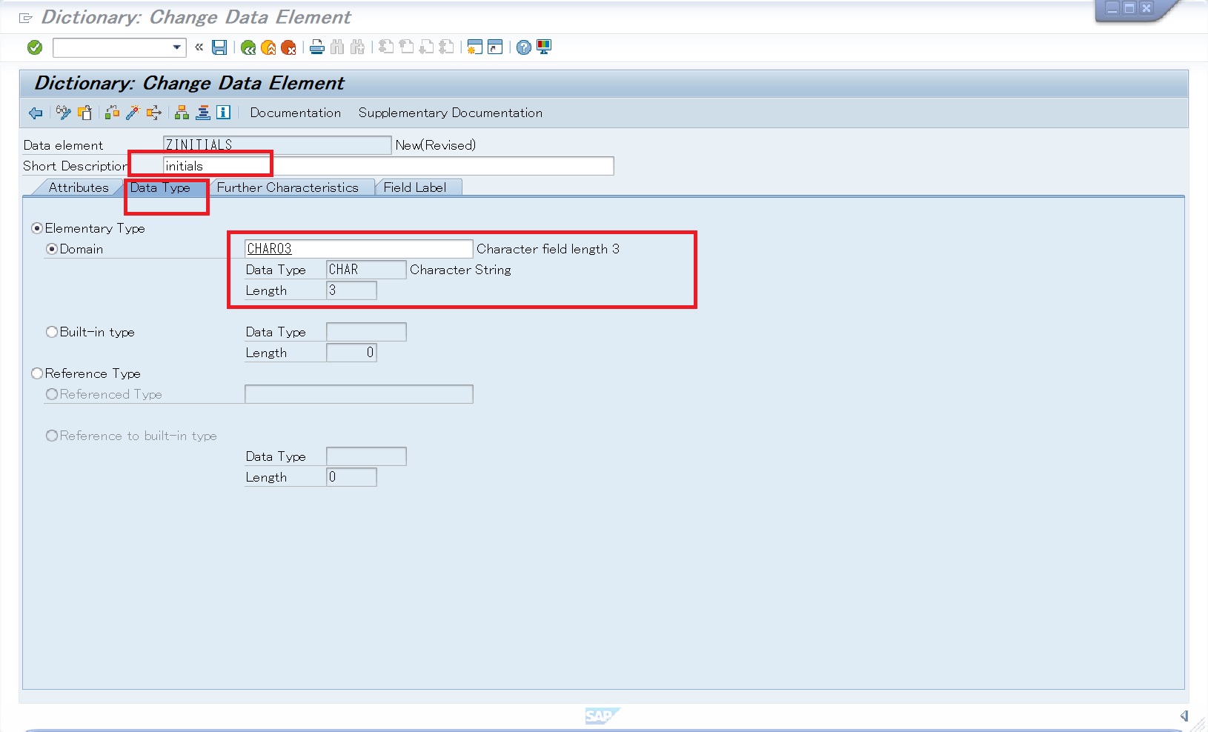Screen dimensions: 1208x732
Task: Click the red Cancel icon
Action: pyautogui.click(x=288, y=47)
